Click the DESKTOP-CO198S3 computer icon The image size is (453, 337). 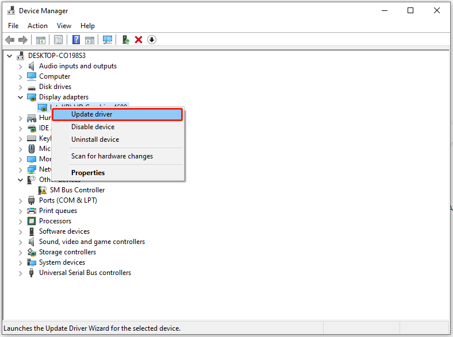(21, 56)
